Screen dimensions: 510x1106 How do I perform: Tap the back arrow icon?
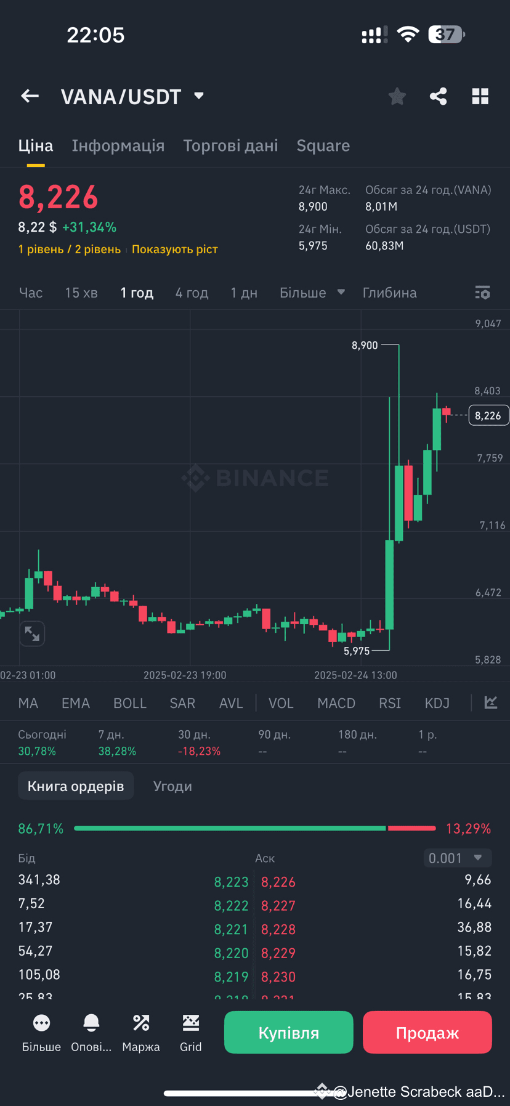(x=30, y=96)
